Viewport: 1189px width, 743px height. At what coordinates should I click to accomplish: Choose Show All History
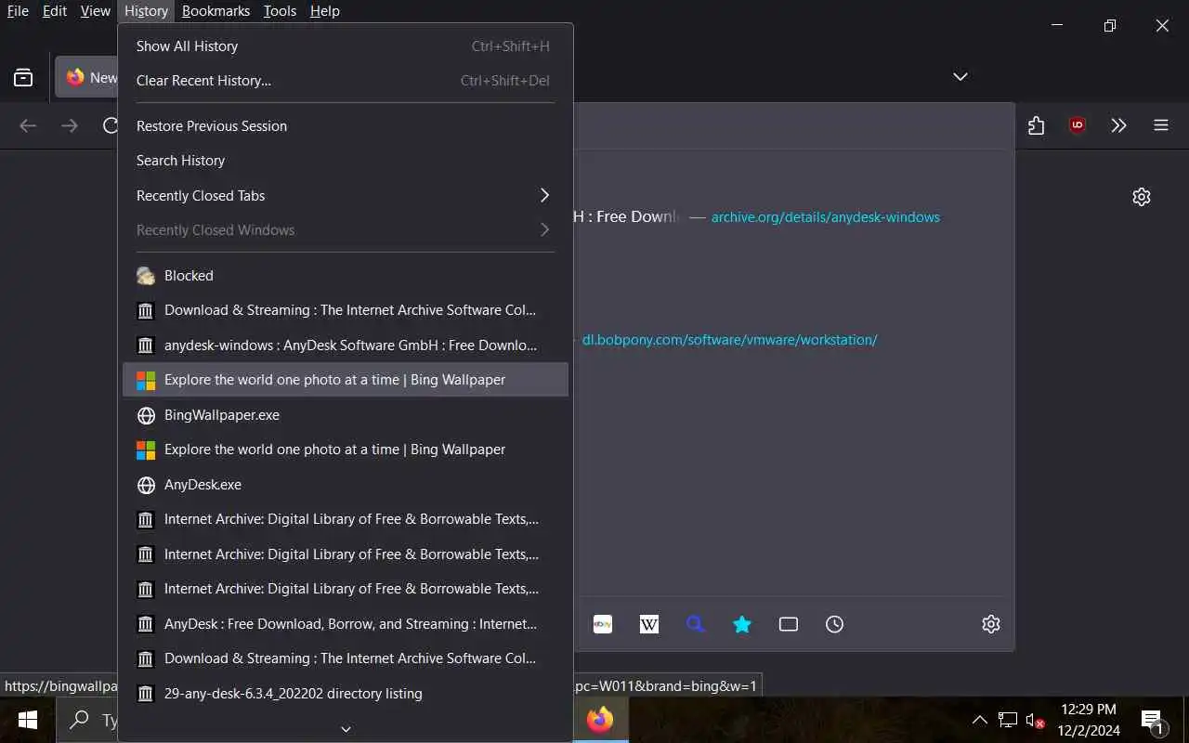pyautogui.click(x=346, y=46)
